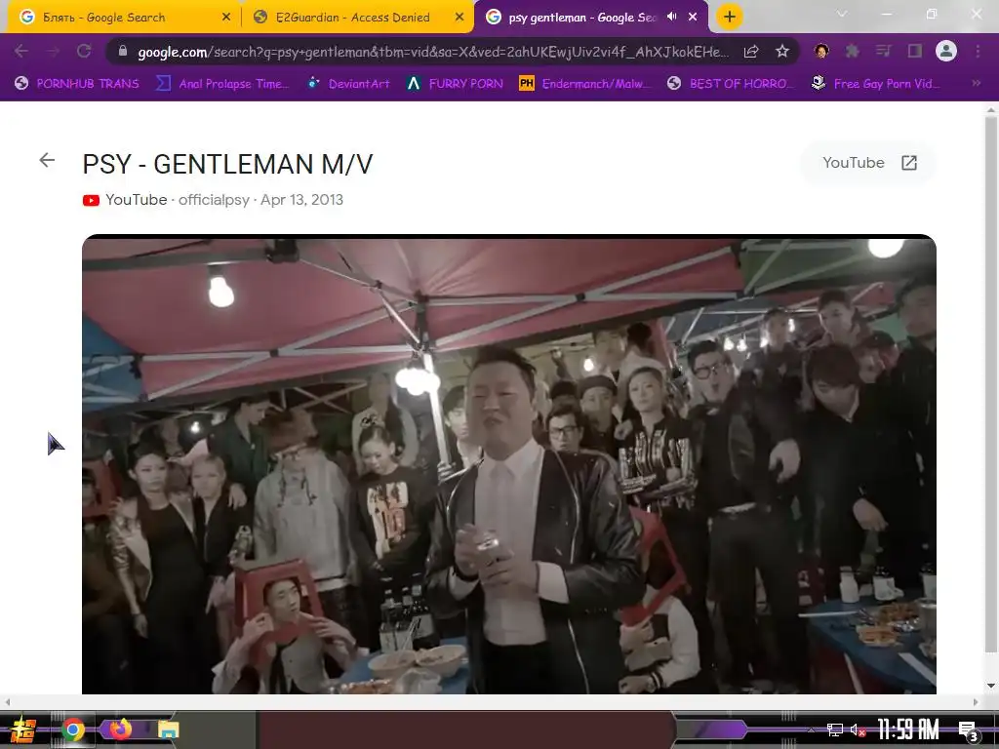This screenshot has width=999, height=749.
Task: Bookmark this page with the star icon
Action: 782,52
